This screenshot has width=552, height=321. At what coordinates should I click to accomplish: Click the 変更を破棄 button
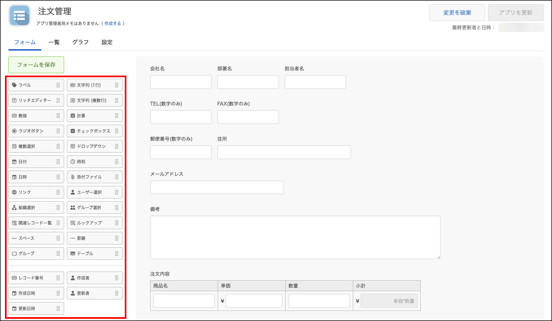(457, 13)
